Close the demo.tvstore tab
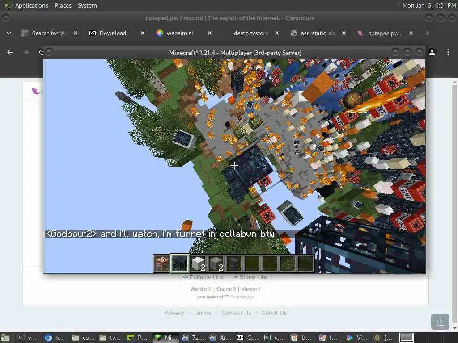This screenshot has width=458, height=343. 277,33
